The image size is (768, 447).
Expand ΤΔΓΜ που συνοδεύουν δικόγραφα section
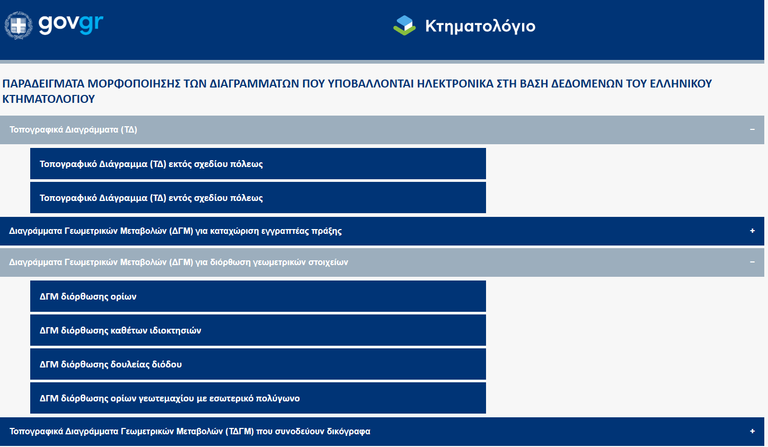click(190, 432)
